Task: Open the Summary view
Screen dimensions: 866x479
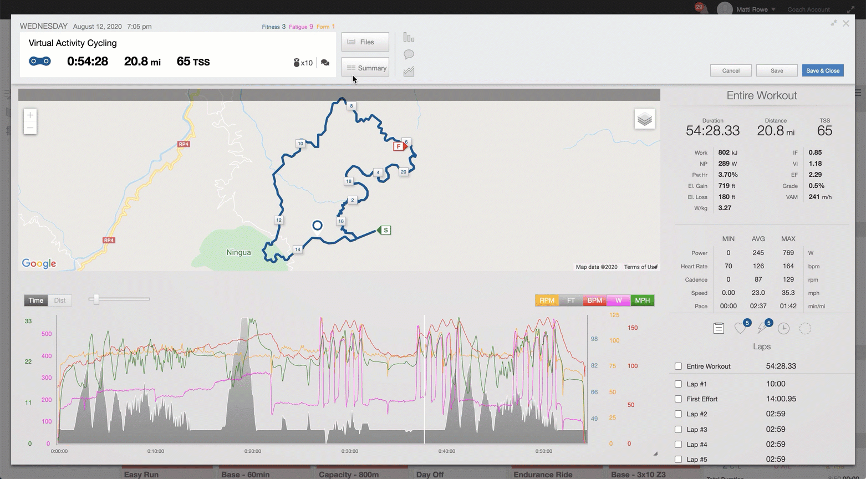Action: (x=365, y=68)
